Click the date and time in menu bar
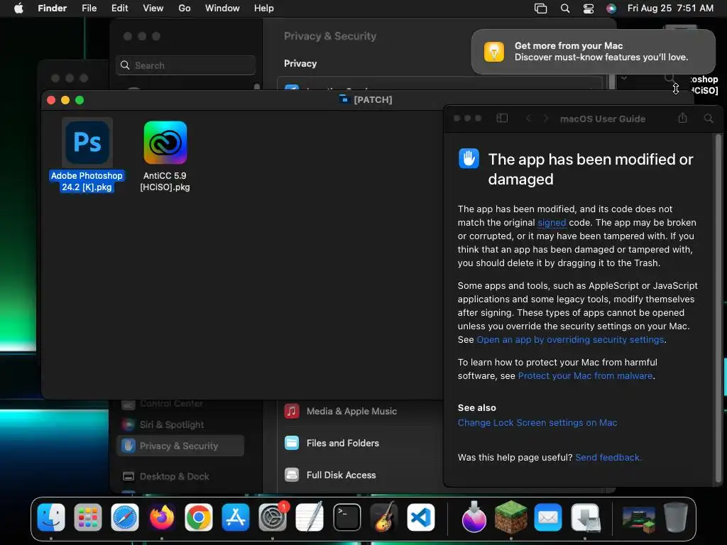Image resolution: width=727 pixels, height=545 pixels. pos(670,9)
